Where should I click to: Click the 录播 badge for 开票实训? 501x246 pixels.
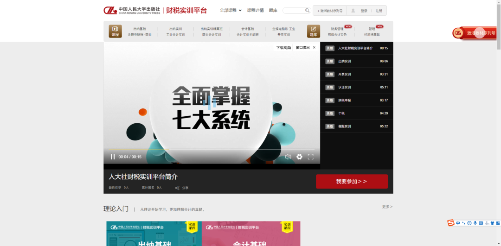[x=330, y=74]
